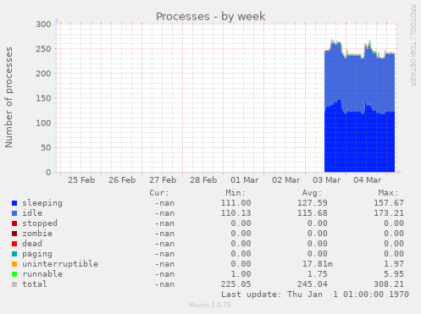
Task: Click total average value 245.04
Action: coord(313,284)
